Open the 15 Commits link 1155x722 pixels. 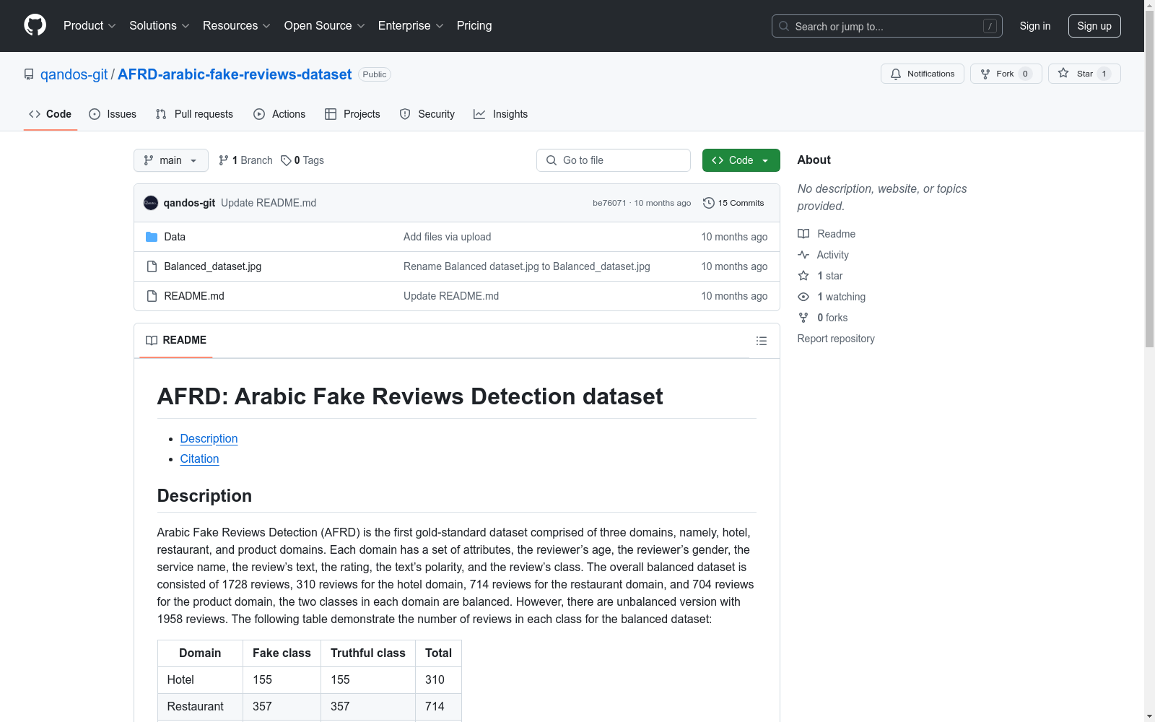click(x=733, y=203)
